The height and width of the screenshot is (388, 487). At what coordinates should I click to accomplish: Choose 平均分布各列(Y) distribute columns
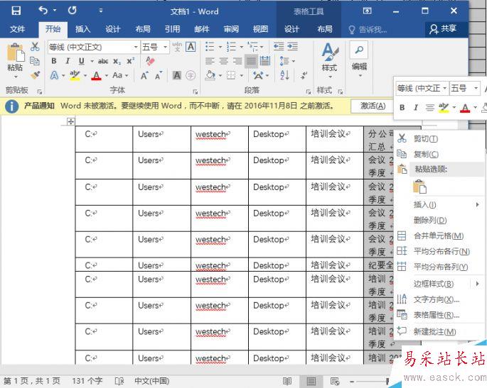[x=440, y=267]
